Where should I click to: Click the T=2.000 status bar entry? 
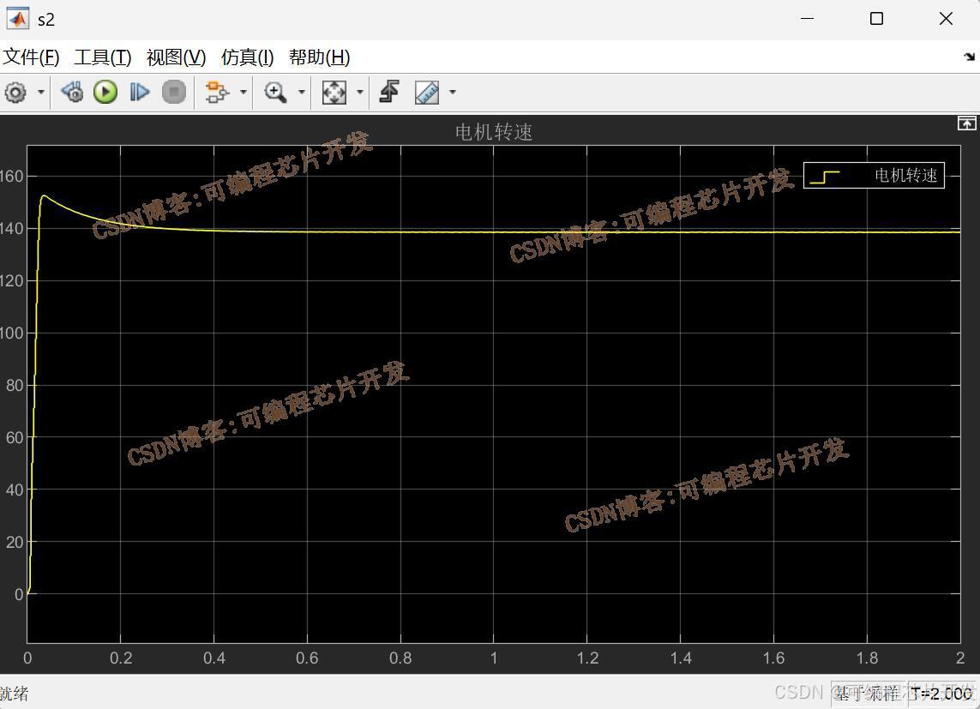(x=942, y=694)
